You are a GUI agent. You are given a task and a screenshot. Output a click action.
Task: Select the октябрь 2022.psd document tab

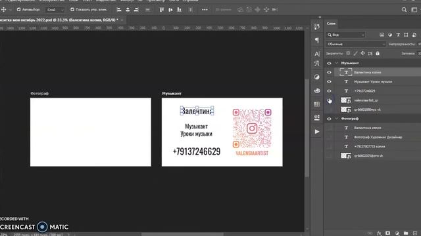60,20
